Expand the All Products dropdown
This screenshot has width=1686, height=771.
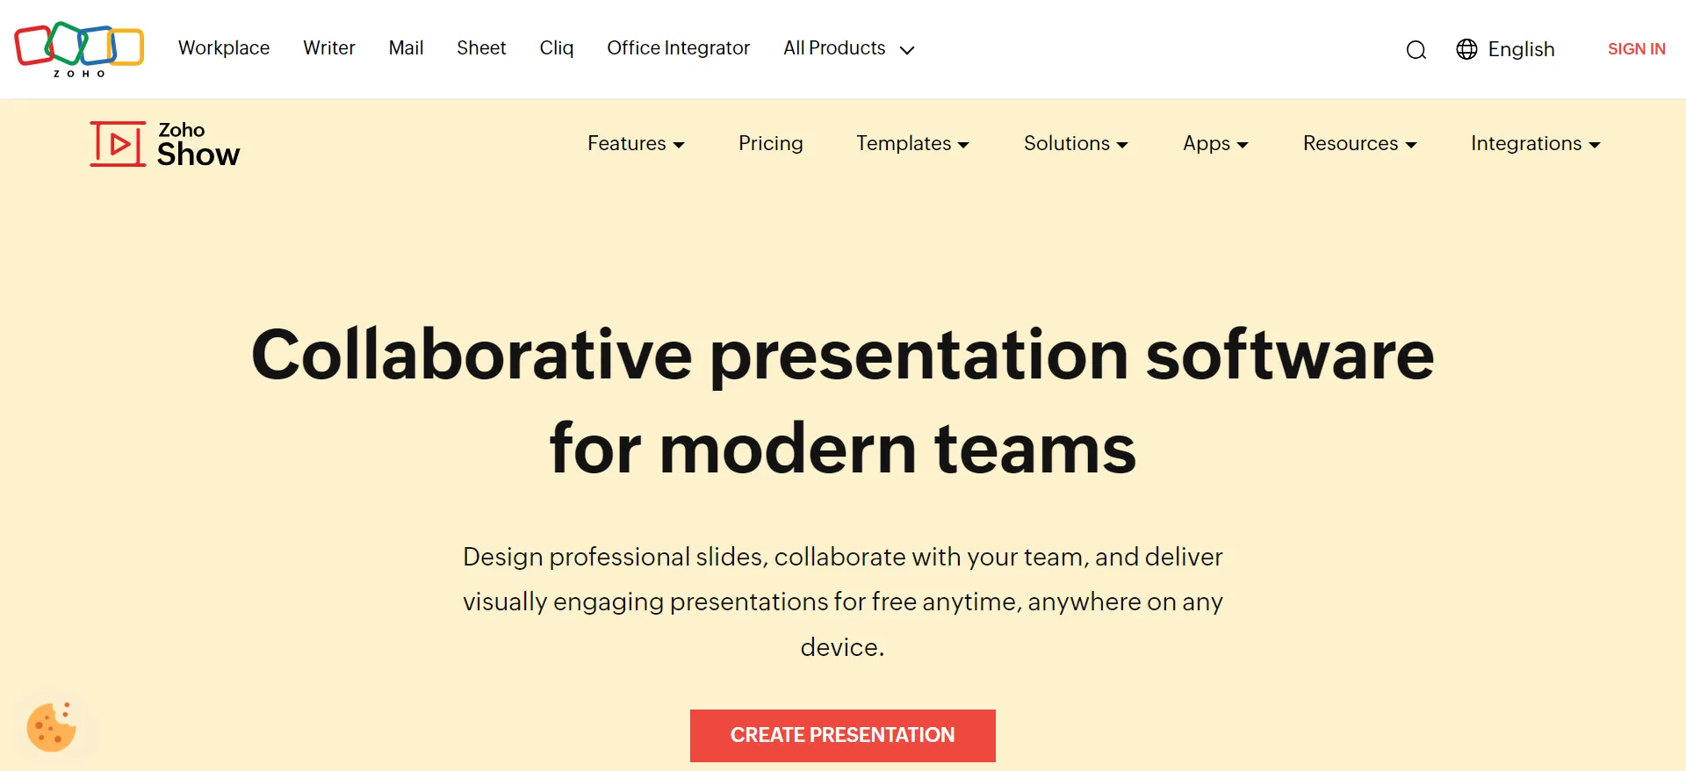pos(849,48)
